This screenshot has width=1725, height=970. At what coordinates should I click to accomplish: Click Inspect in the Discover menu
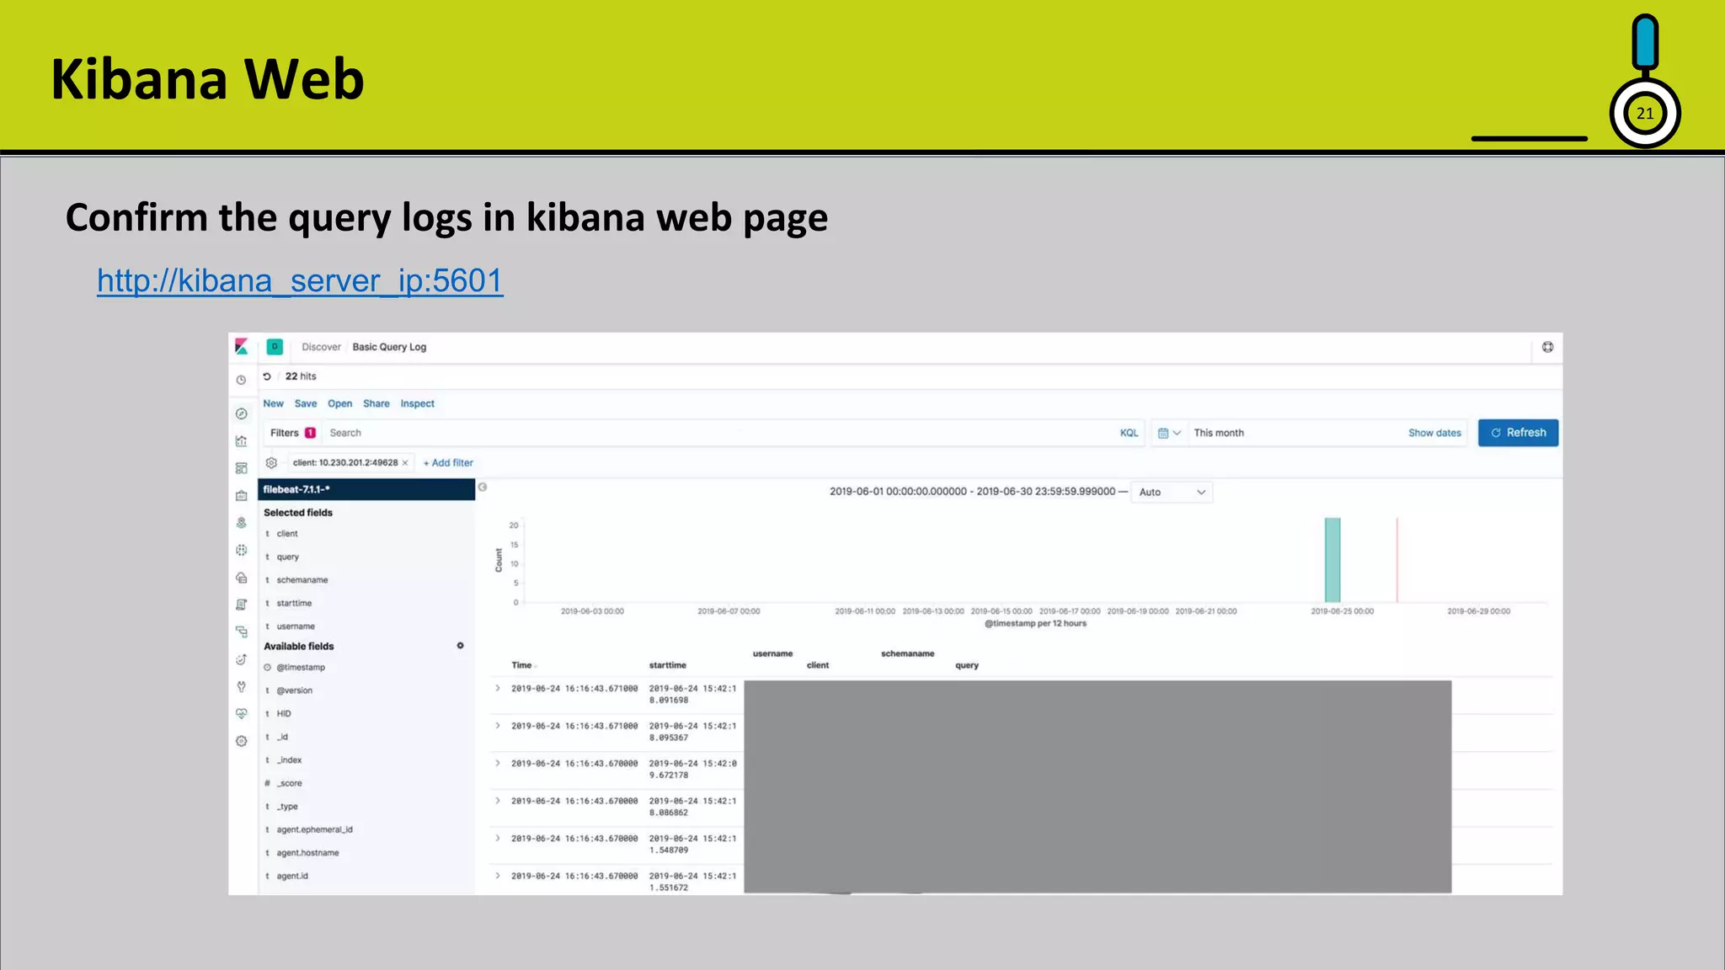pos(418,403)
